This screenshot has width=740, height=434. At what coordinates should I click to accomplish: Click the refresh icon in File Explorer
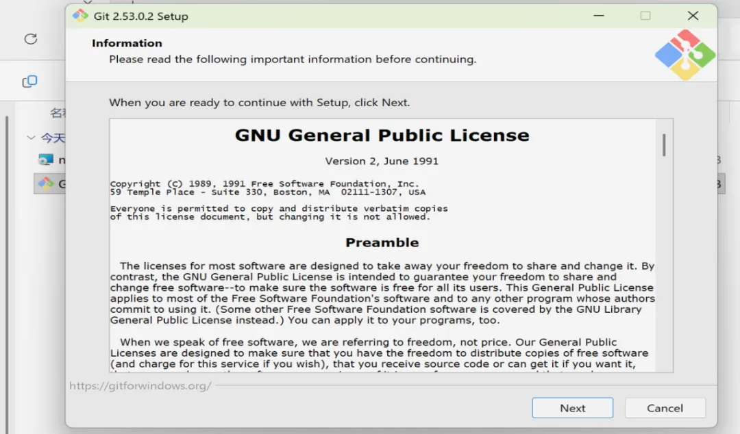coord(31,39)
